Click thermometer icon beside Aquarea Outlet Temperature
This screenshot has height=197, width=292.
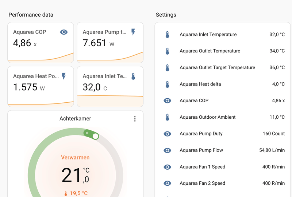point(168,51)
